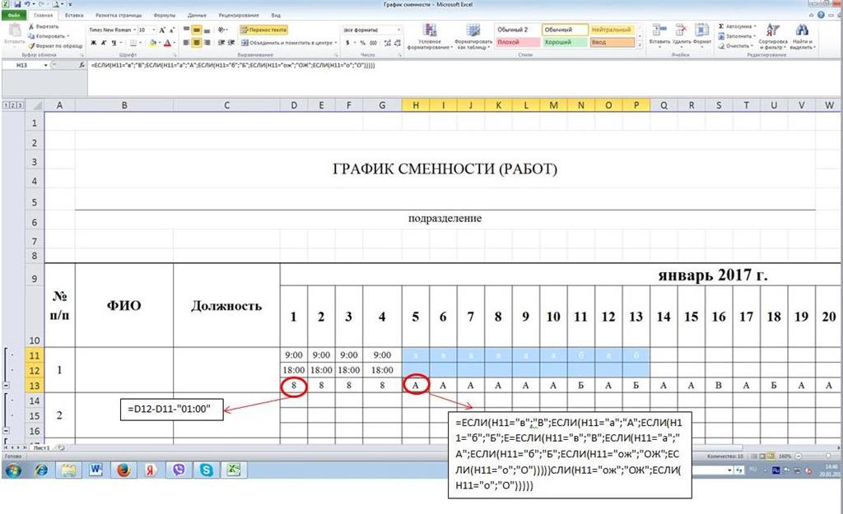The height and width of the screenshot is (514, 843).
Task: Toggle underline Ч formatting
Action: pos(114,43)
